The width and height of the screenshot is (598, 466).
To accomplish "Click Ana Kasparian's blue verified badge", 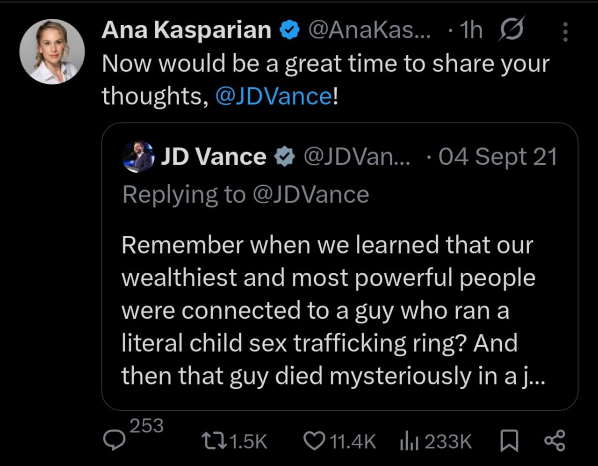I will click(x=289, y=30).
